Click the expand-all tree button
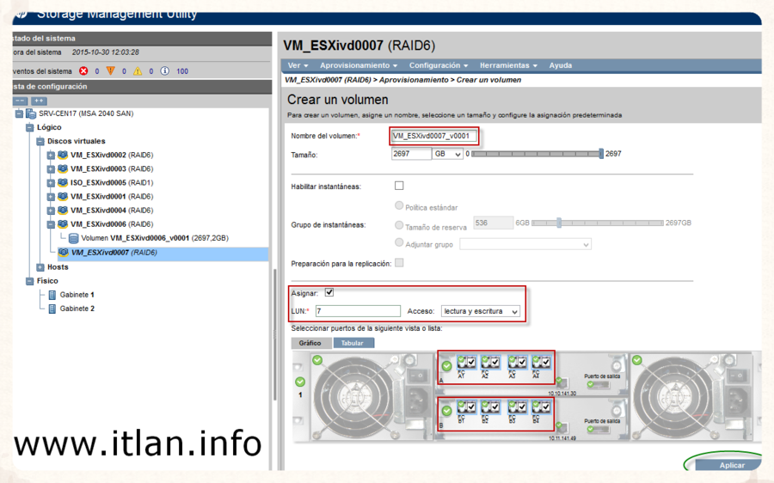This screenshot has width=774, height=483. [x=39, y=101]
